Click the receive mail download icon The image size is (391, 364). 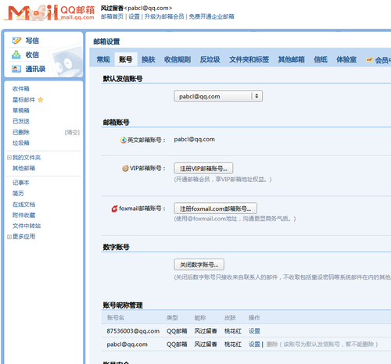click(x=16, y=55)
